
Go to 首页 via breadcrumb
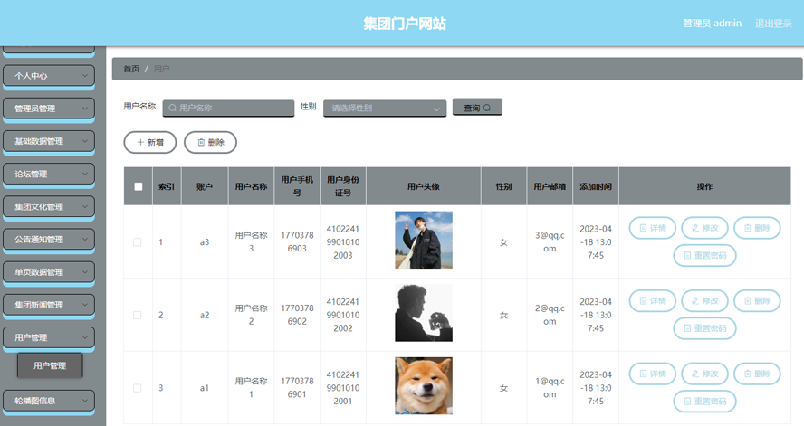(x=131, y=69)
